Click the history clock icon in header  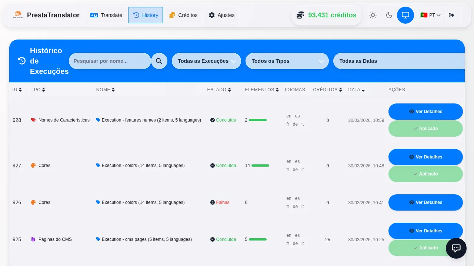[22, 61]
